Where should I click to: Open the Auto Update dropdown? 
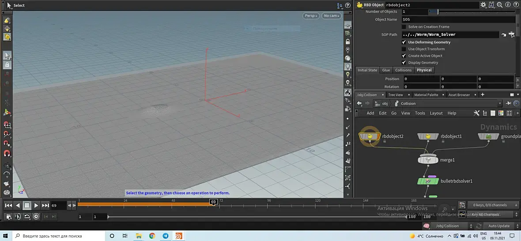point(498,226)
